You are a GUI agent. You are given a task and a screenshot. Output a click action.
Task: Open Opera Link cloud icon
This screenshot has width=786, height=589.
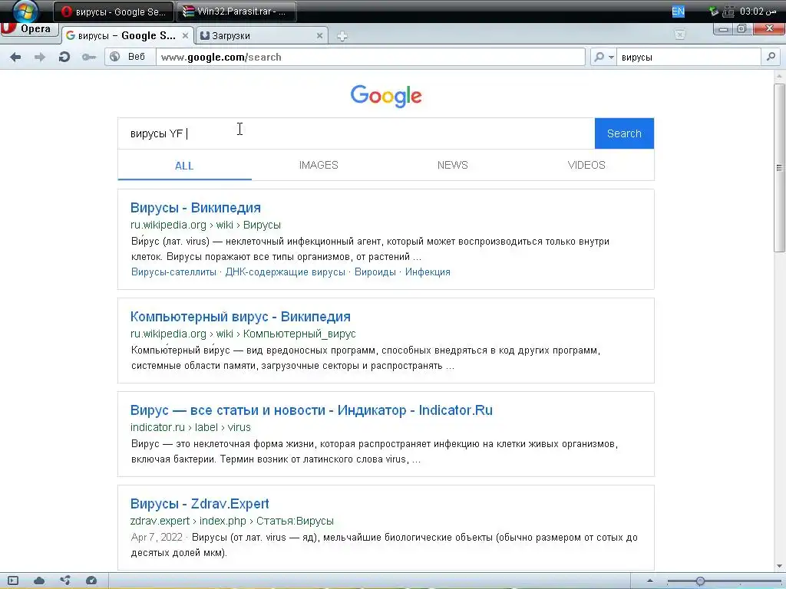pyautogui.click(x=39, y=581)
